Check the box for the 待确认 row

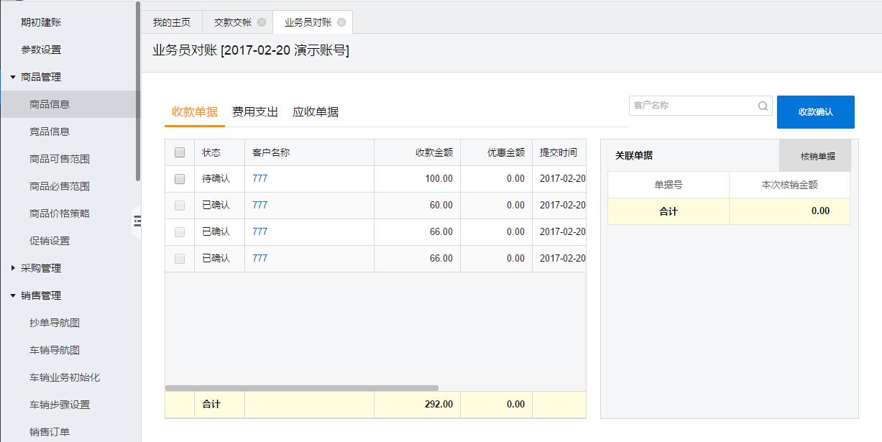(180, 179)
